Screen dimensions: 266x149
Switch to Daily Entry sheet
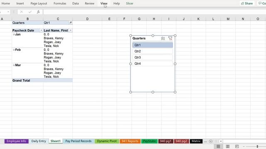click(39, 141)
